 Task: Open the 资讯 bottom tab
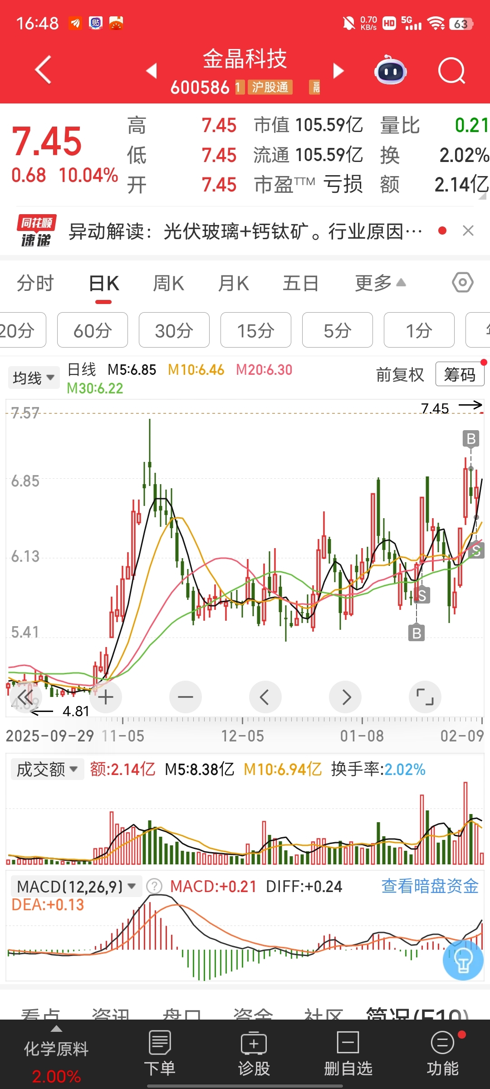[x=110, y=1014]
